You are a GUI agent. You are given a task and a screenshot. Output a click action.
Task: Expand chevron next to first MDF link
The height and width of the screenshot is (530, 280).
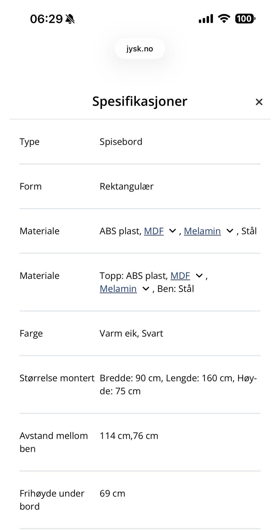172,231
